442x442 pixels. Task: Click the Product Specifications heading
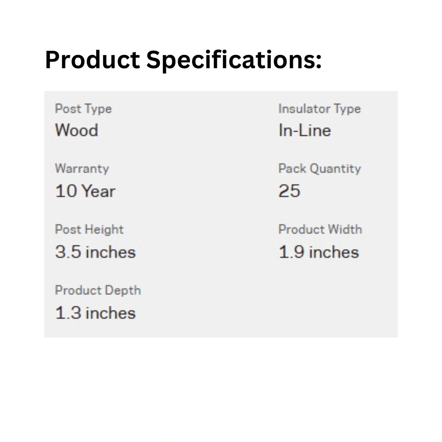pyautogui.click(x=183, y=60)
